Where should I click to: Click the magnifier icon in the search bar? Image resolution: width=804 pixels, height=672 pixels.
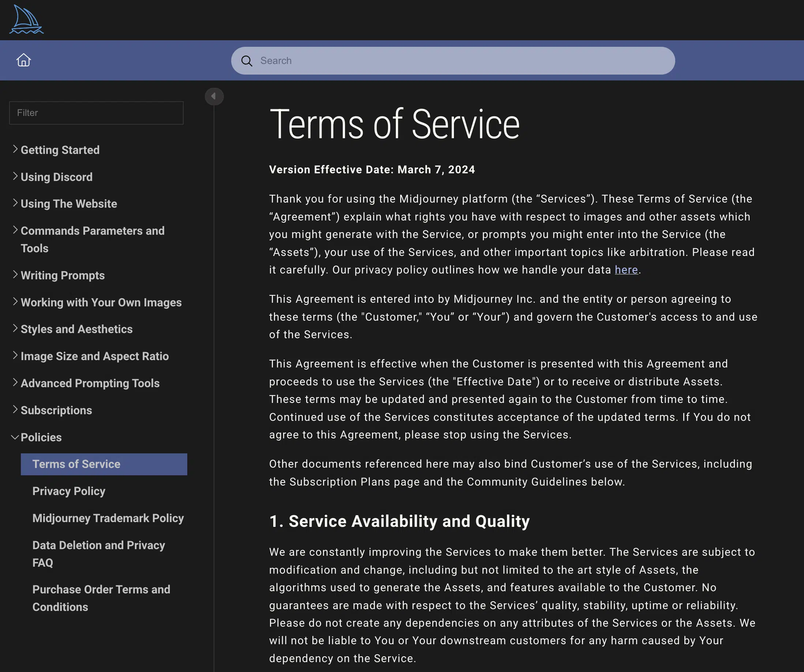click(x=247, y=60)
